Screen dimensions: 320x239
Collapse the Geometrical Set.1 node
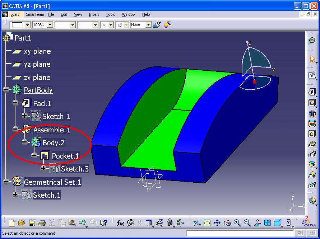pos(6,182)
